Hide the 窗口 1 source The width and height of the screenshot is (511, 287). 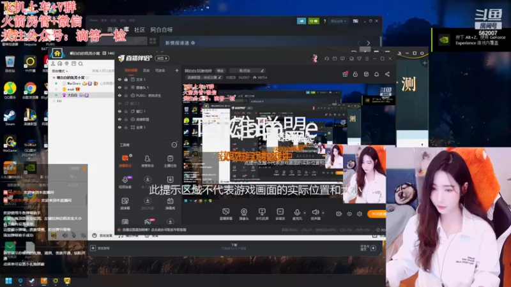(x=119, y=111)
